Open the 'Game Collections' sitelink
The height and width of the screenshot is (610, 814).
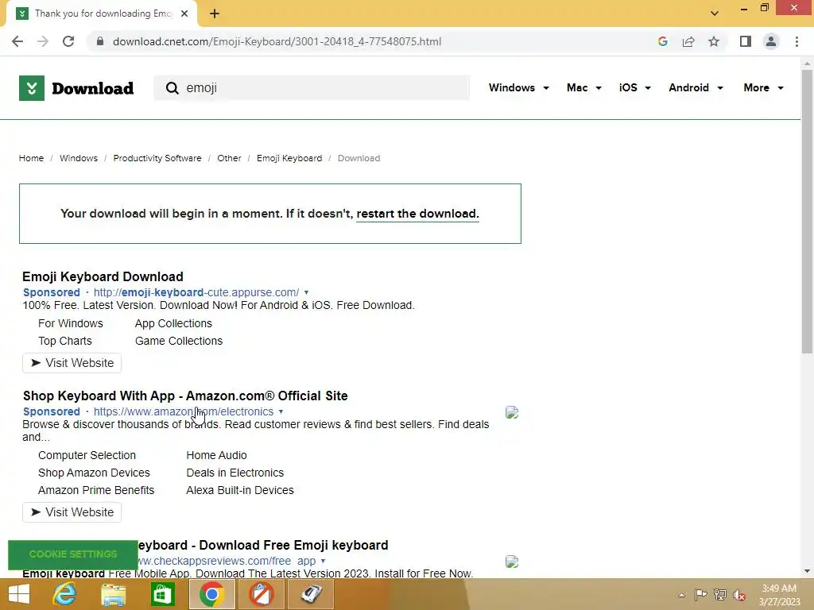pyautogui.click(x=179, y=342)
